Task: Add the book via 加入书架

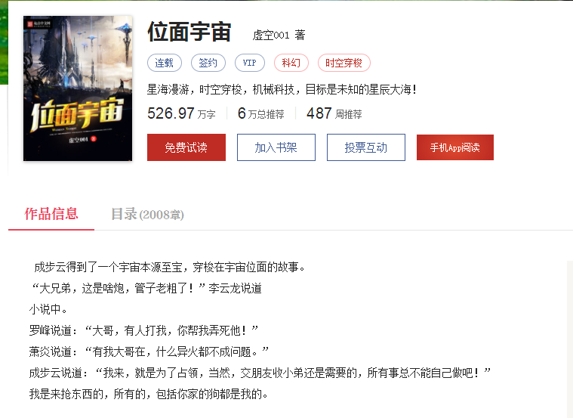Action: coord(276,147)
